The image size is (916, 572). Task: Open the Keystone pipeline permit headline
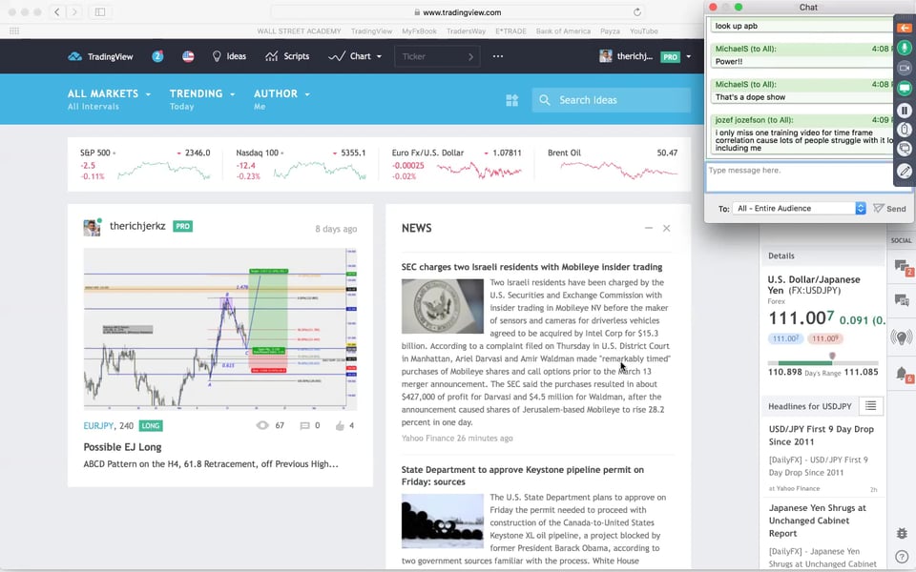point(523,476)
